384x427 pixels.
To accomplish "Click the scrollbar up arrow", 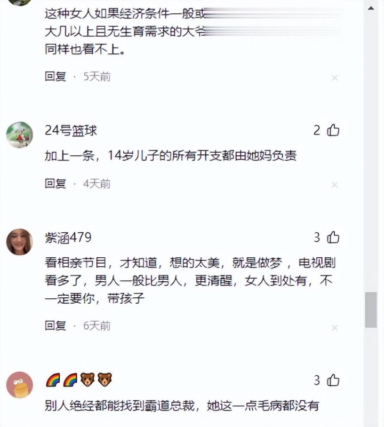I will point(371,8).
